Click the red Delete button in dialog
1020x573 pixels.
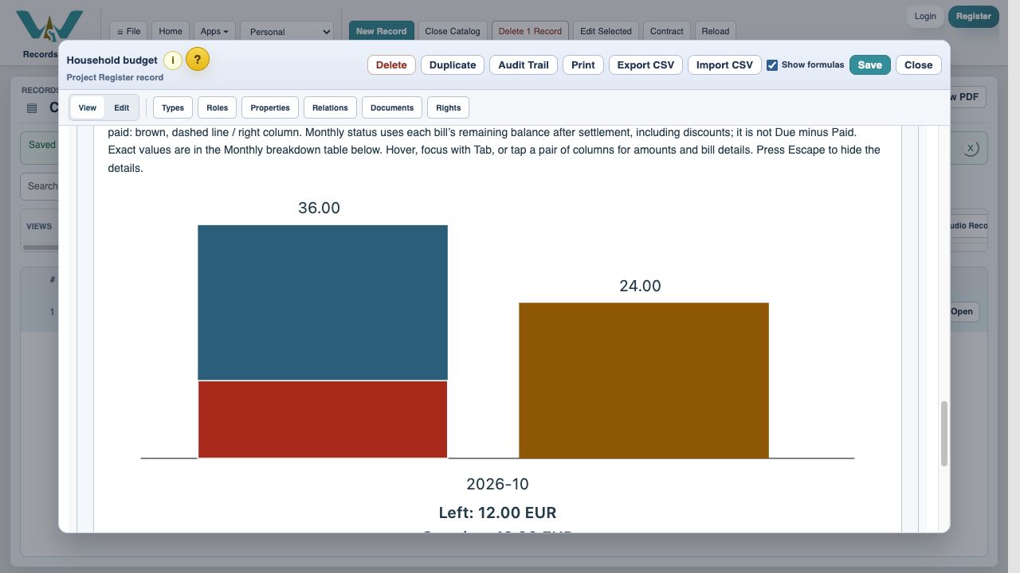coord(391,65)
